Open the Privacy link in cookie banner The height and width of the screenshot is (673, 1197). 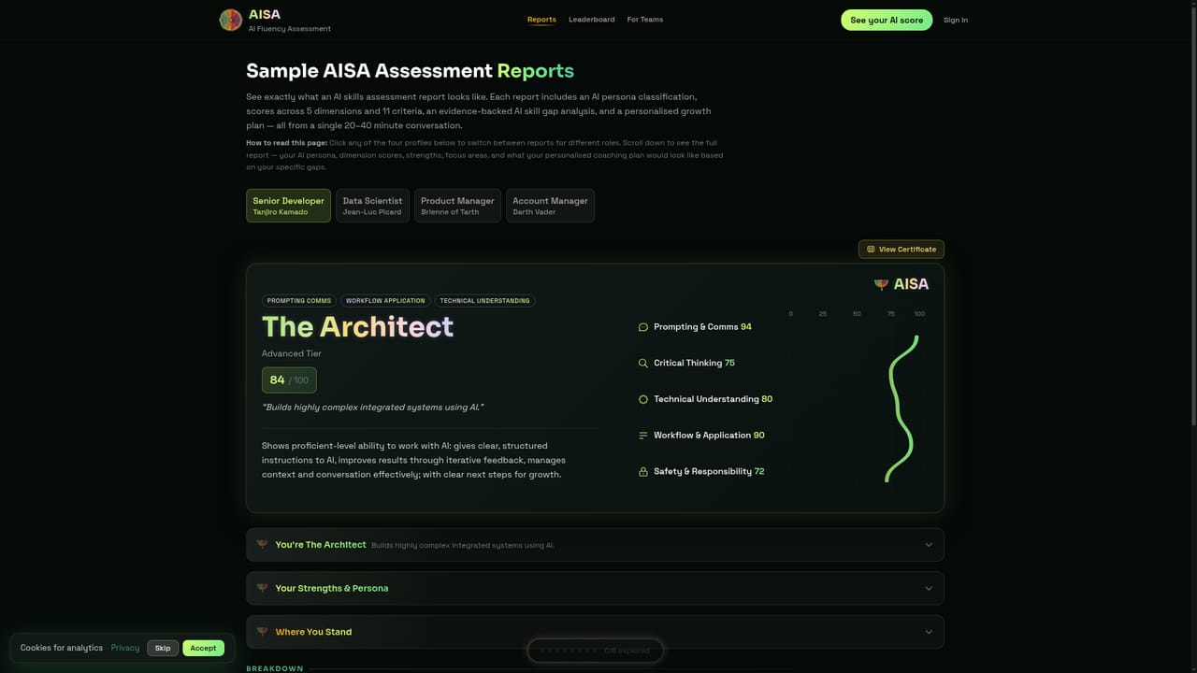click(125, 648)
